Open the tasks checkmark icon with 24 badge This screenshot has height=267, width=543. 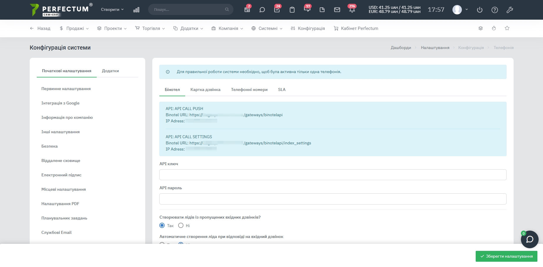(x=277, y=10)
